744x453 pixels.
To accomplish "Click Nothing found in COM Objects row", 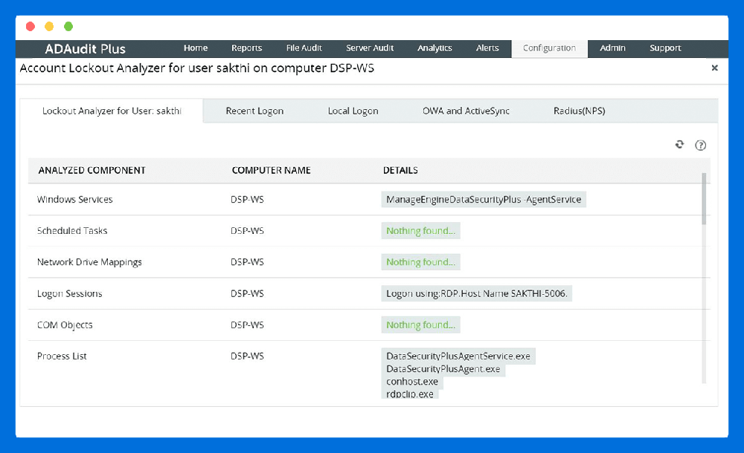I will 420,325.
